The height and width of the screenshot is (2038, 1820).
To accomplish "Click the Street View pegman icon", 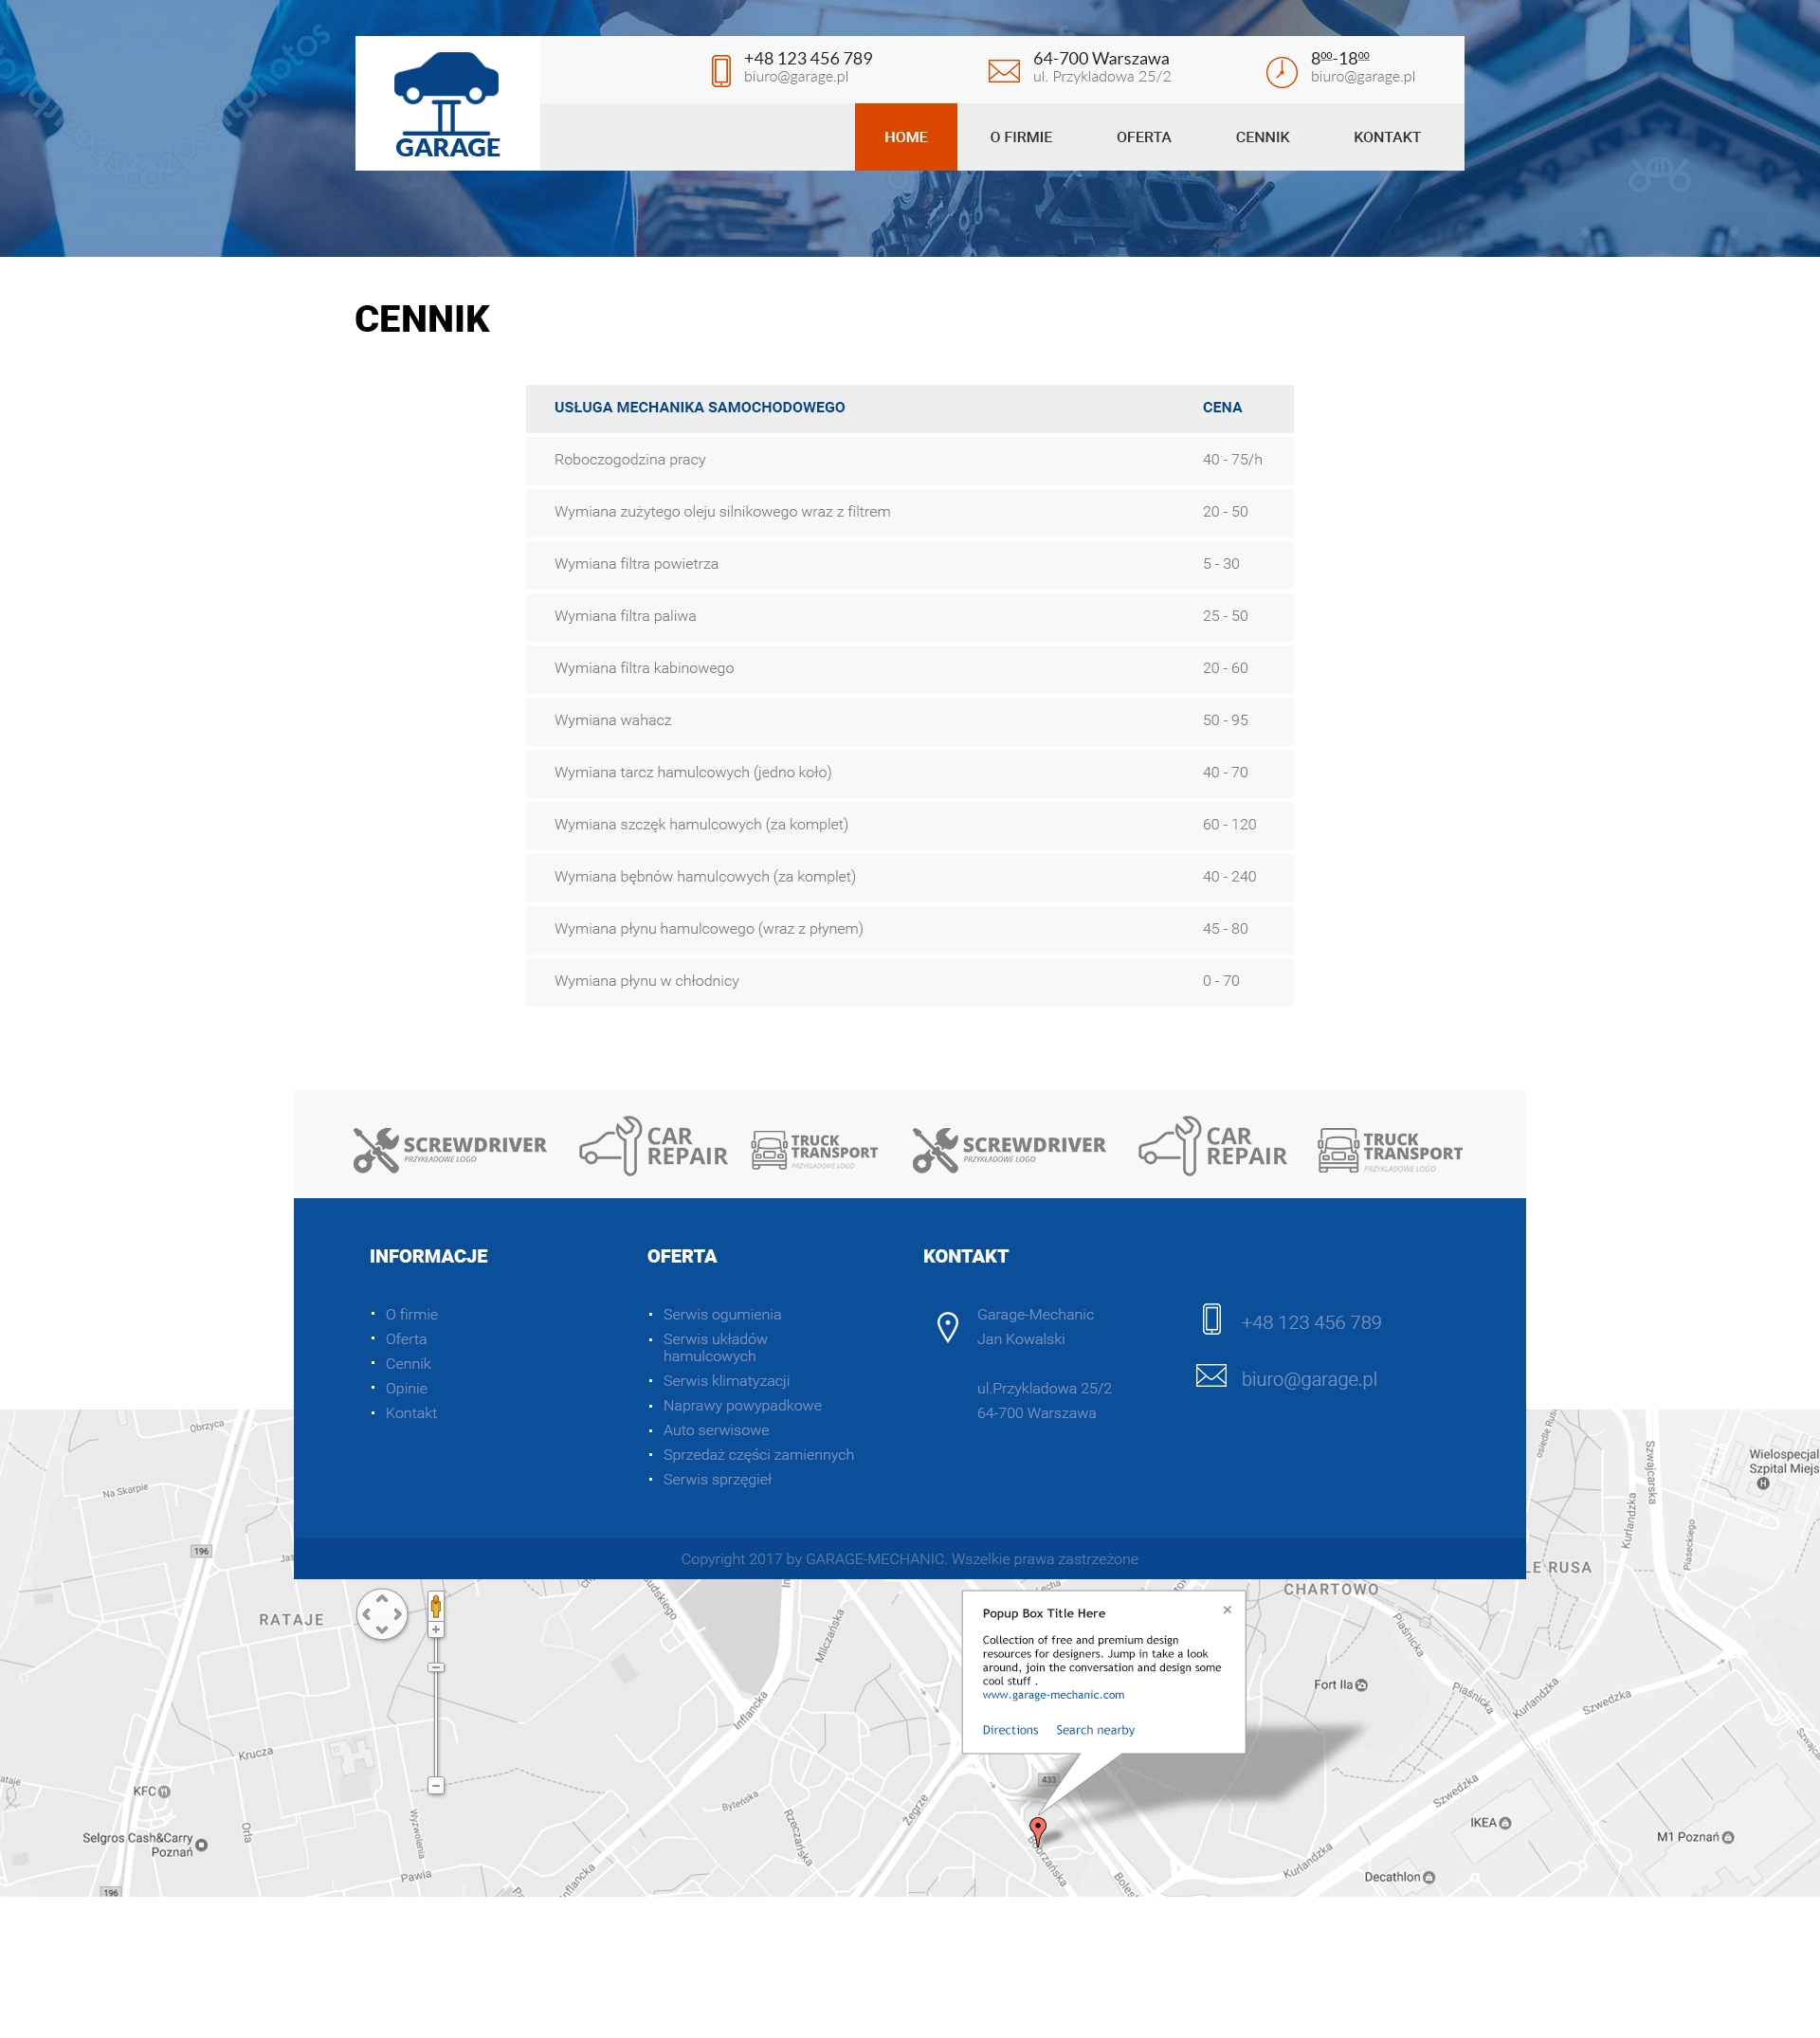I will [436, 1605].
